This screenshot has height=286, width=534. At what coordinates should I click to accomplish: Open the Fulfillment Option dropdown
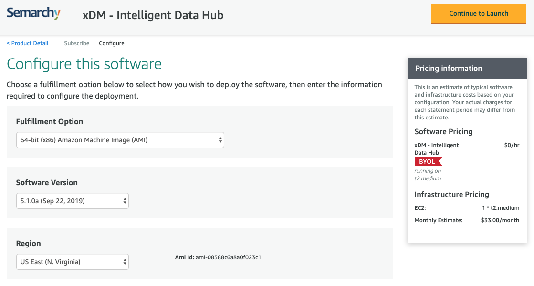coord(119,140)
